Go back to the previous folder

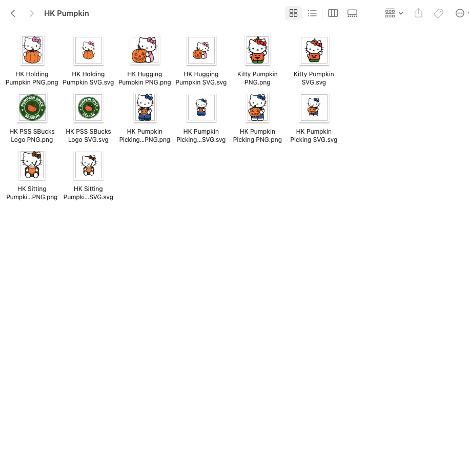[13, 13]
